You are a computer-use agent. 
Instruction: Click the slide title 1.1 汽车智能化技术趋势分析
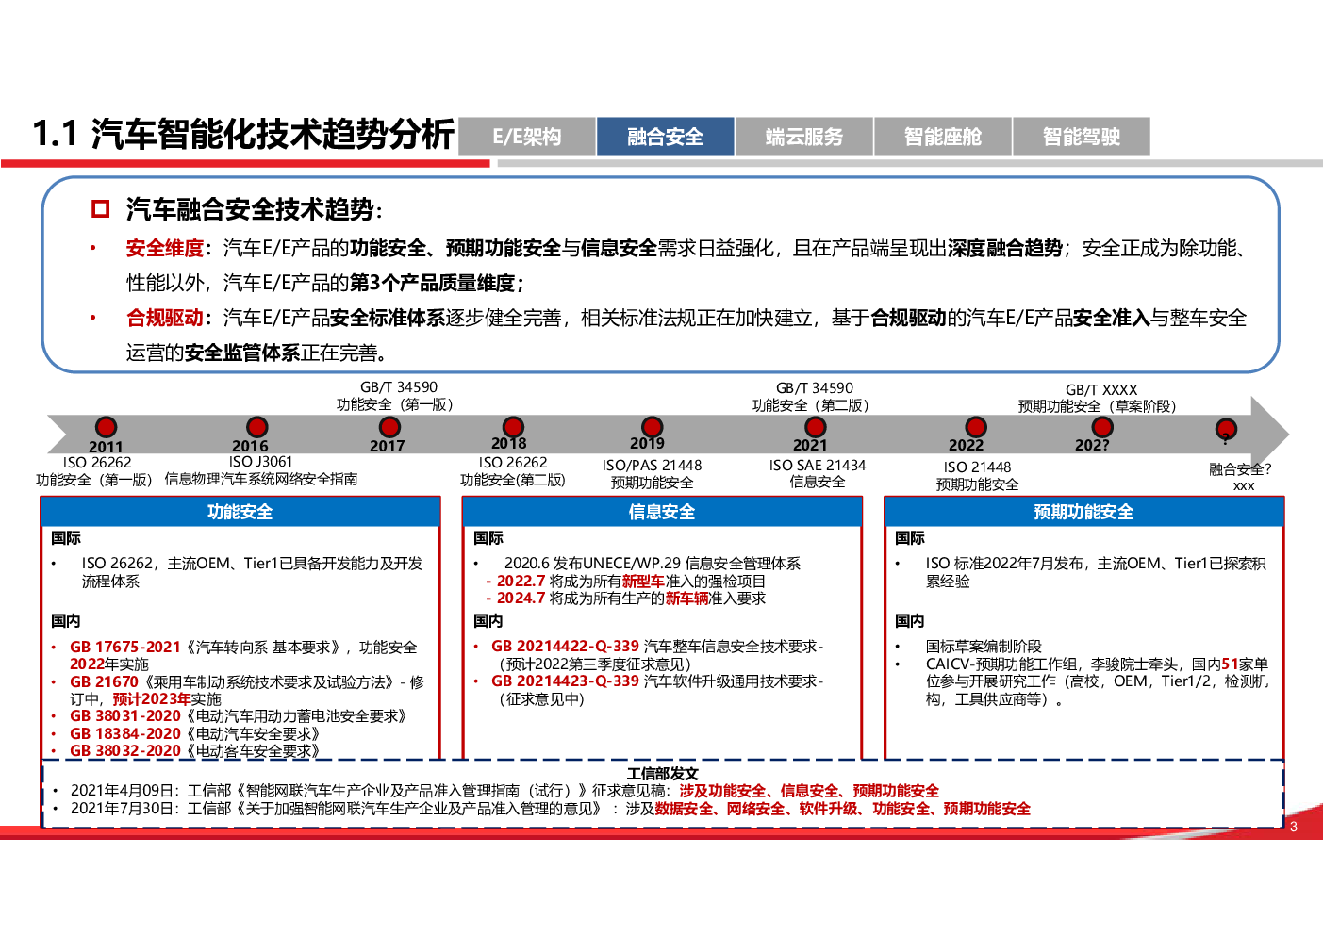[x=243, y=134]
